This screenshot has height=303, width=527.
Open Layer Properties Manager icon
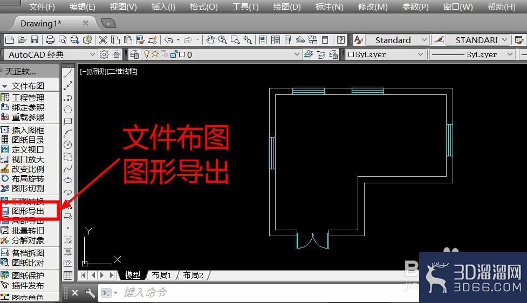click(x=134, y=54)
